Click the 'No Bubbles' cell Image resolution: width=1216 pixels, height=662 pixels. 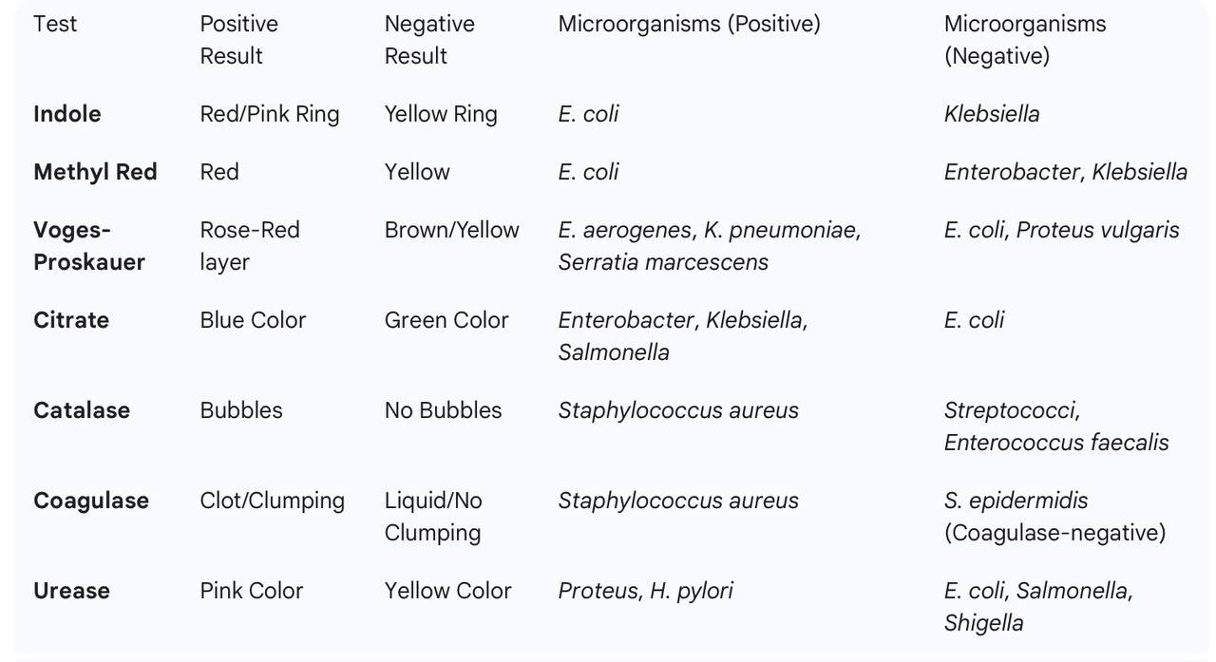443,410
